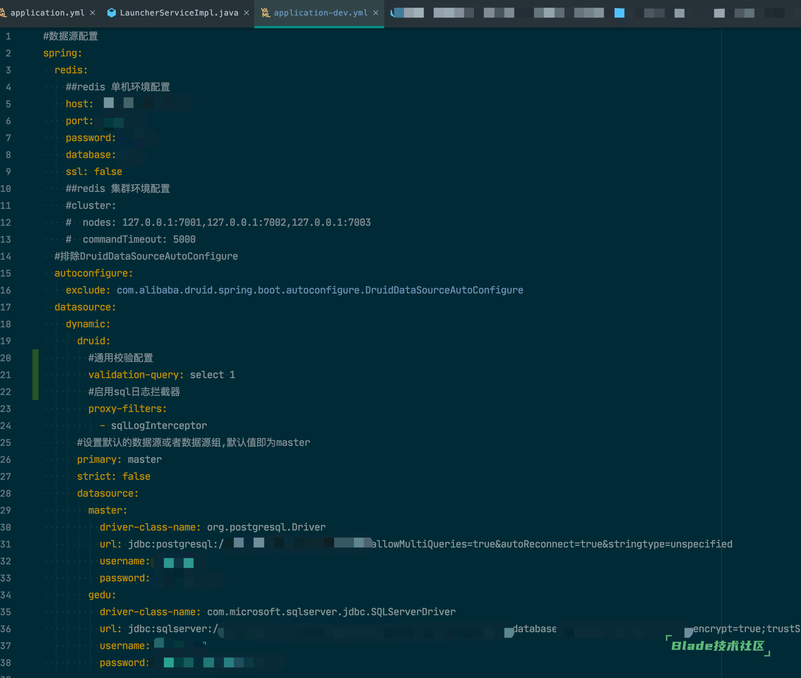This screenshot has width=801, height=678.
Task: Click the 'validation-query: select 1' line
Action: tap(162, 375)
